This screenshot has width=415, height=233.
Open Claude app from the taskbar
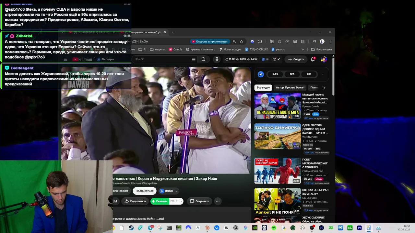[x=207, y=228]
